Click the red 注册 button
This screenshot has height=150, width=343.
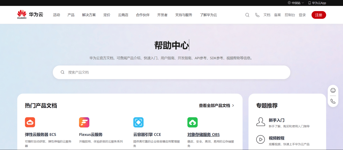pyautogui.click(x=319, y=15)
